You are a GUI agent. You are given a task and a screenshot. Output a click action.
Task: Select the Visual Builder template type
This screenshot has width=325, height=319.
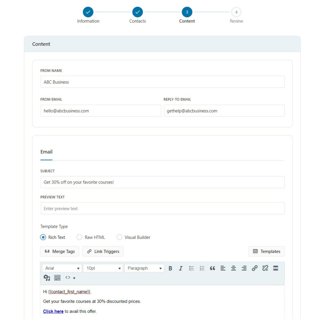tap(119, 237)
